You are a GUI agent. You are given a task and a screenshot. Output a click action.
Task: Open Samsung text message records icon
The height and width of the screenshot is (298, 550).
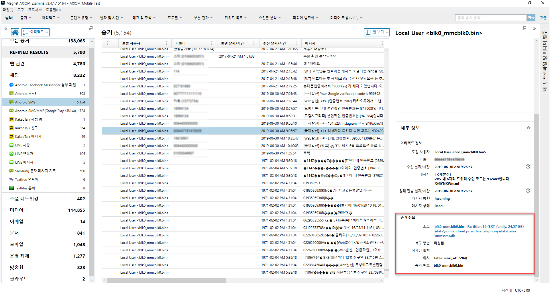(11, 171)
